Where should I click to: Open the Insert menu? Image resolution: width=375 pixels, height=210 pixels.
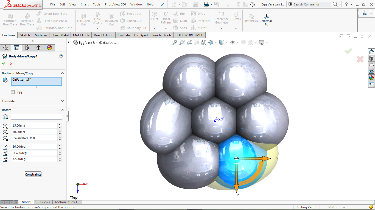tap(84, 4)
